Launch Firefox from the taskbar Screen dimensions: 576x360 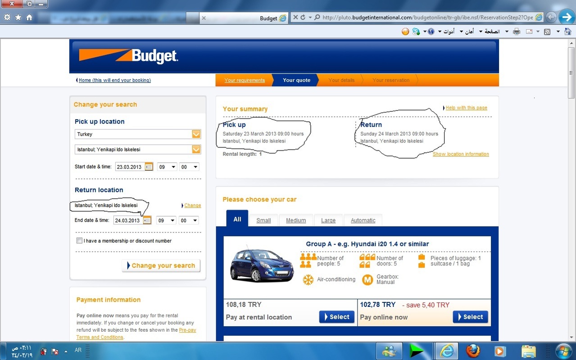coord(473,351)
